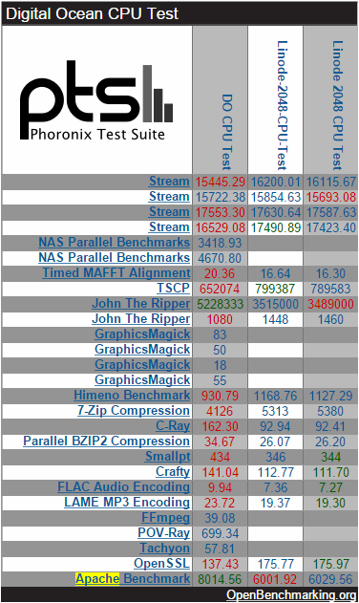The image size is (359, 603).
Task: Click the 20.36 MAFFT value
Action: [220, 273]
